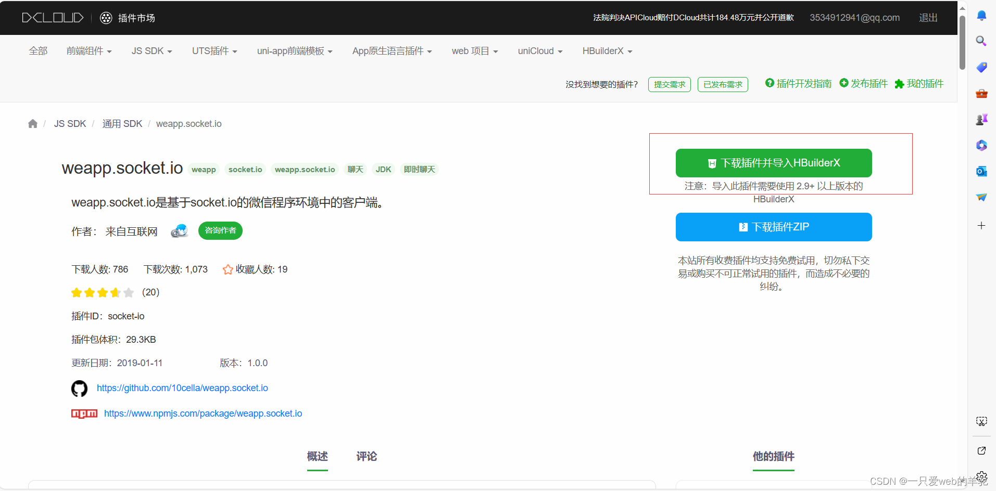Open the APICloud court ruling announcement
Viewport: 996px width, 491px height.
[694, 18]
